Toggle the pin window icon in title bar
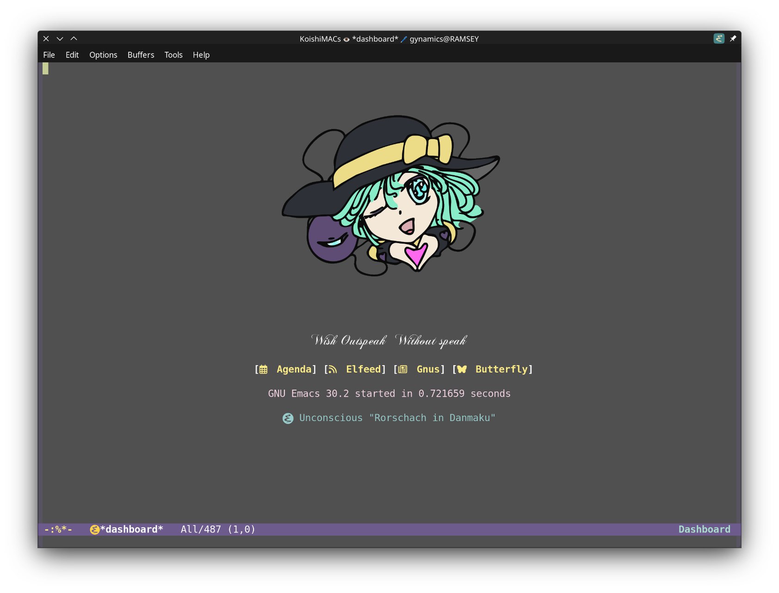This screenshot has width=779, height=593. pyautogui.click(x=733, y=38)
